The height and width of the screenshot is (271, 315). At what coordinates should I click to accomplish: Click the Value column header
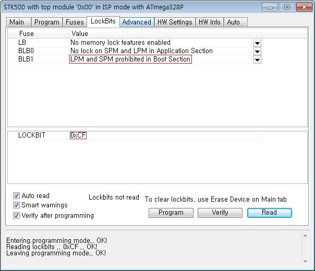pyautogui.click(x=165, y=33)
